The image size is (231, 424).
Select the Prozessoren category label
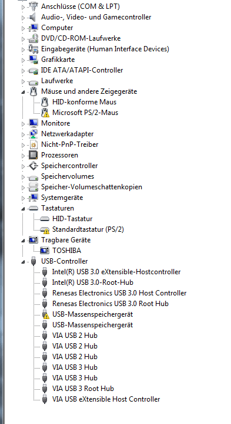pos(59,155)
